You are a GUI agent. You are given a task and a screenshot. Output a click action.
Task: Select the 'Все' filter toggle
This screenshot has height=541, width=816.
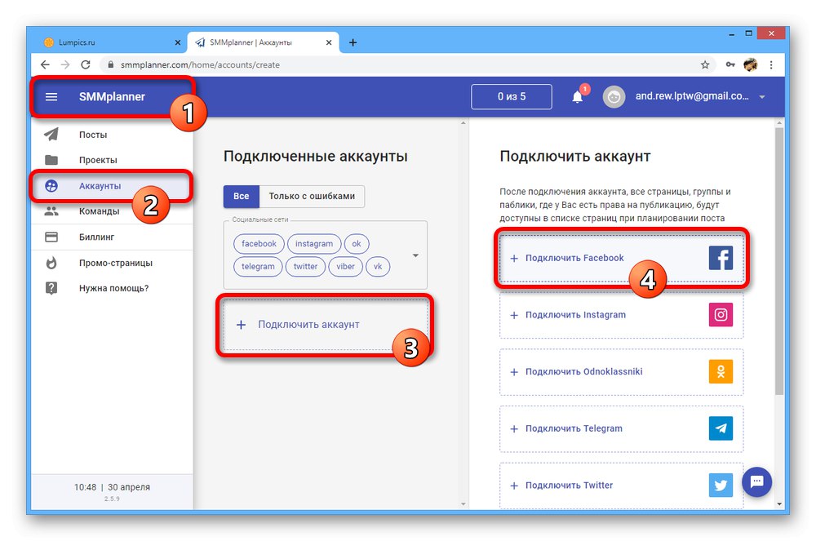[x=241, y=196]
